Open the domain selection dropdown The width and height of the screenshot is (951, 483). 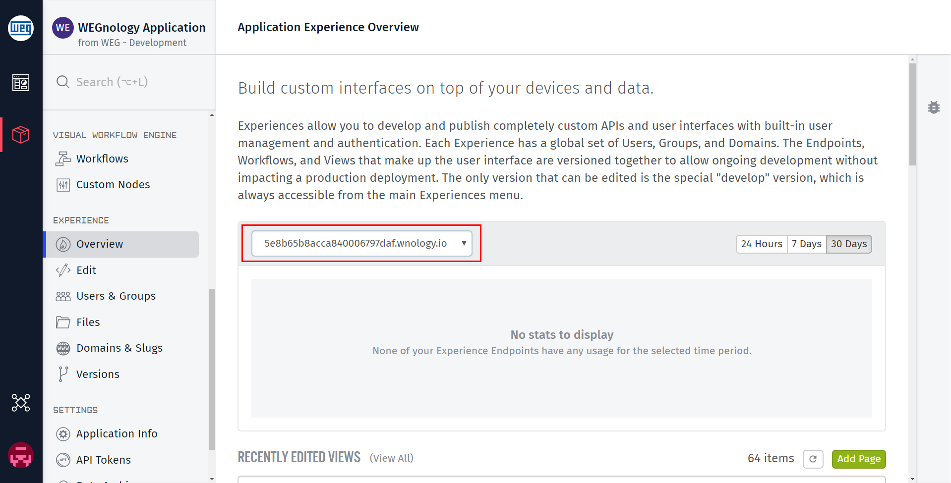coord(361,243)
